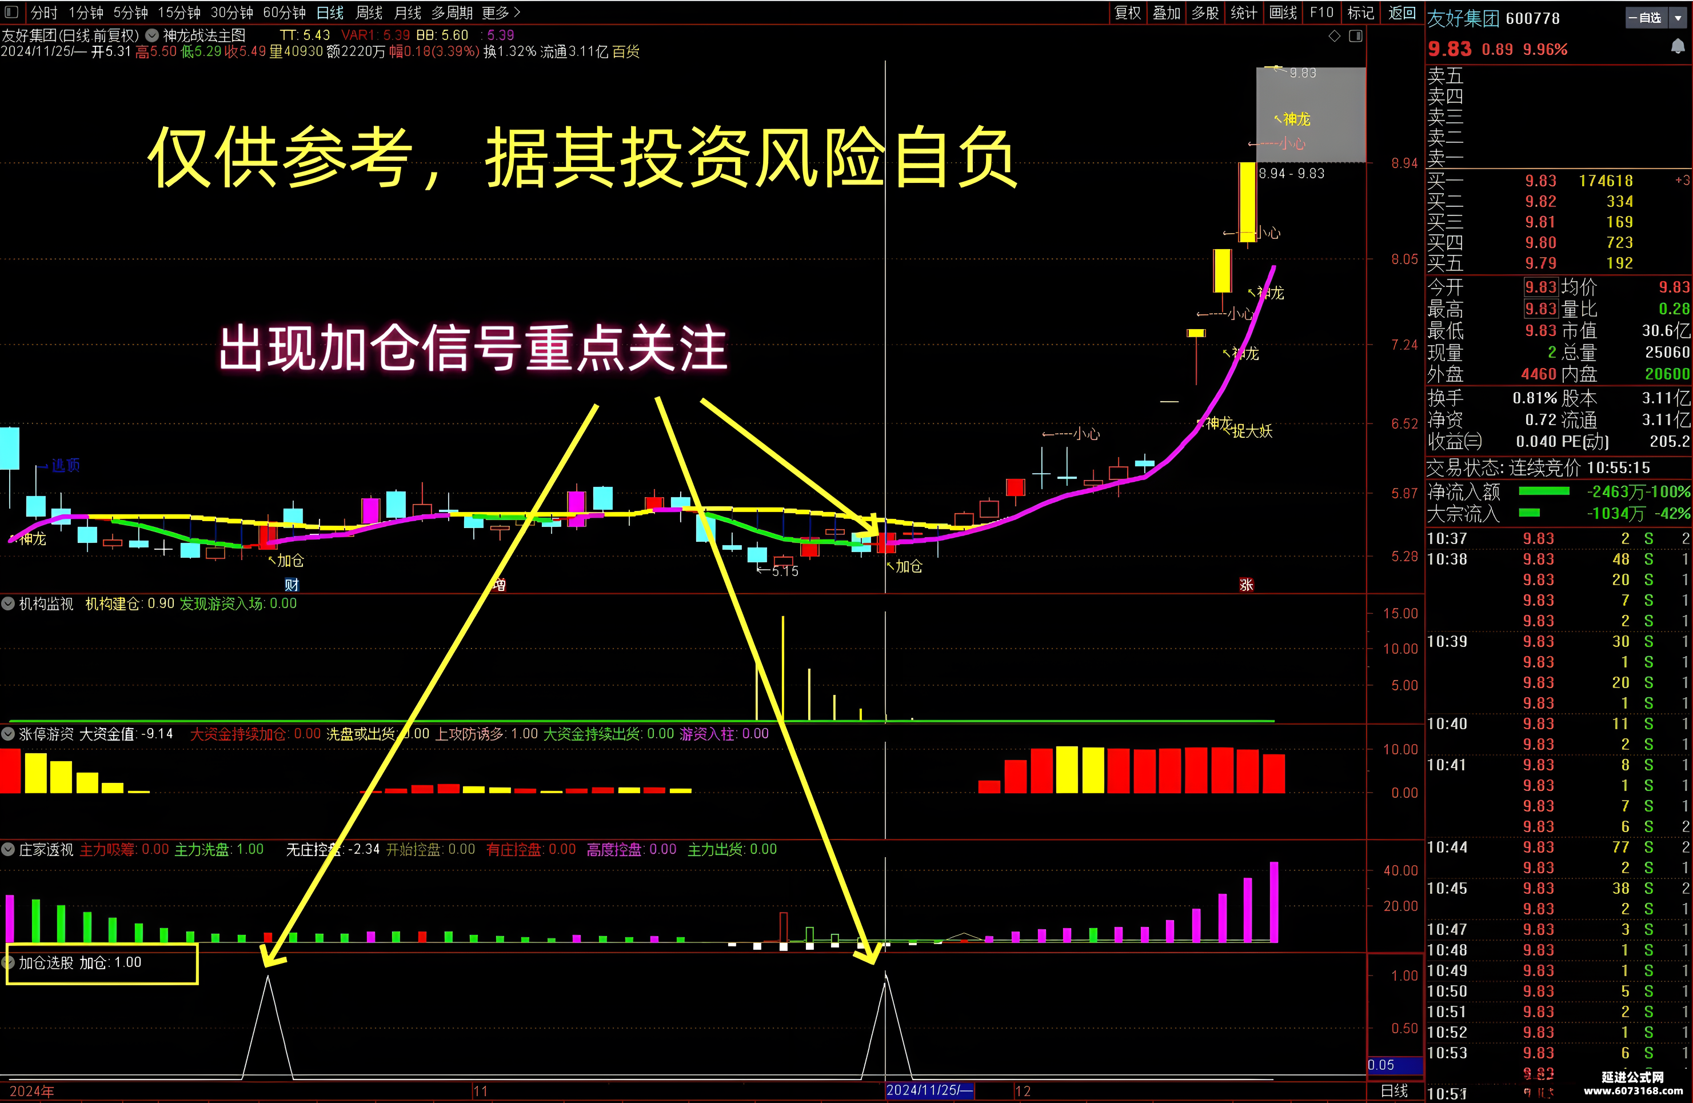This screenshot has width=1693, height=1103.
Task: Click the 增 marker on the chart
Action: (x=500, y=585)
